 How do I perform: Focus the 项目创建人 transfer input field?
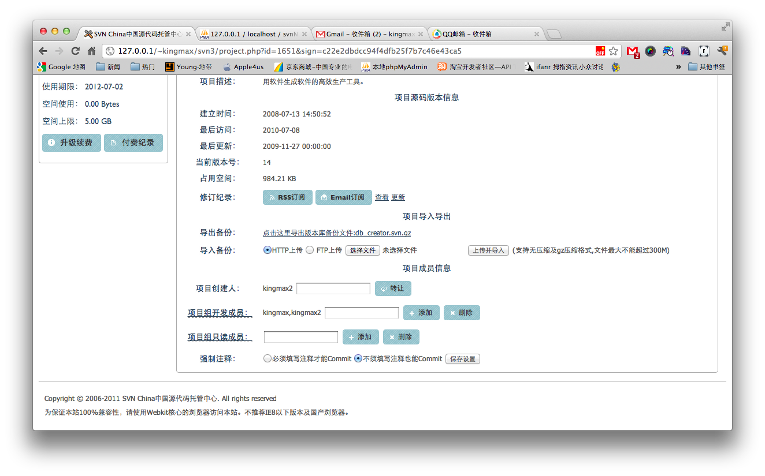pos(333,288)
